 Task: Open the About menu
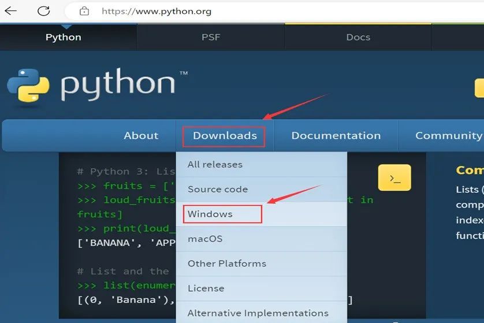[x=141, y=136]
